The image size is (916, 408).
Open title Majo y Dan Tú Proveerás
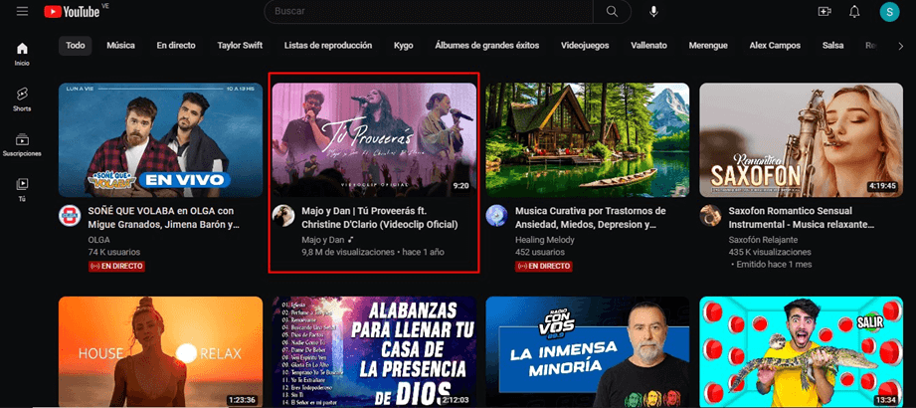point(379,218)
